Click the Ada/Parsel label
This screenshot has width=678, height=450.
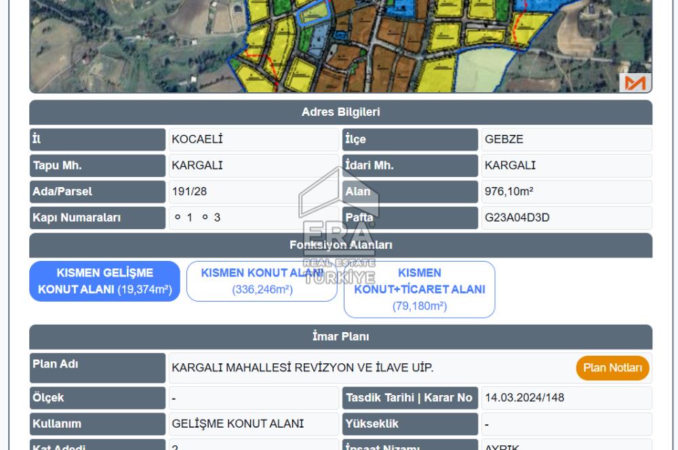coord(97,192)
